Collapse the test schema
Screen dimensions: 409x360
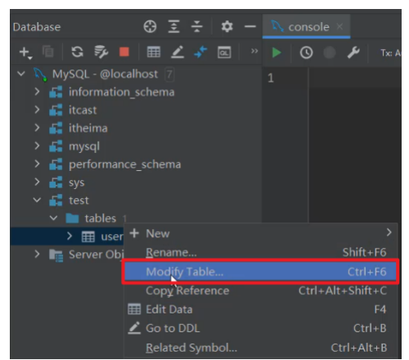pyautogui.click(x=37, y=200)
